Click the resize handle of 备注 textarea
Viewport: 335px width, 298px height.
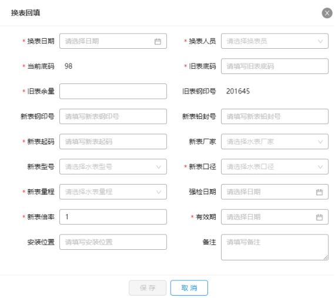click(x=326, y=257)
